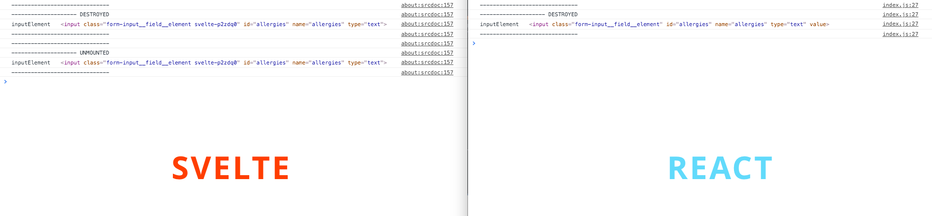Image resolution: width=932 pixels, height=216 pixels.
Task: Click the inputElement label under UNMOUNTED
Action: tap(31, 62)
